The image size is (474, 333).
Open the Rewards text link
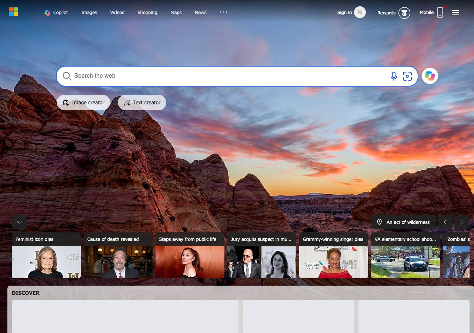point(386,13)
